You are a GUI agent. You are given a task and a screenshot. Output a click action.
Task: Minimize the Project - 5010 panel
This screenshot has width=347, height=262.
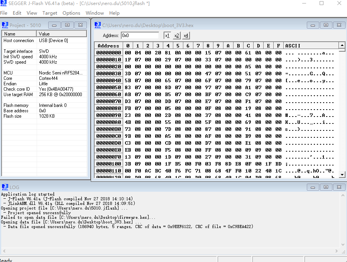(54, 25)
